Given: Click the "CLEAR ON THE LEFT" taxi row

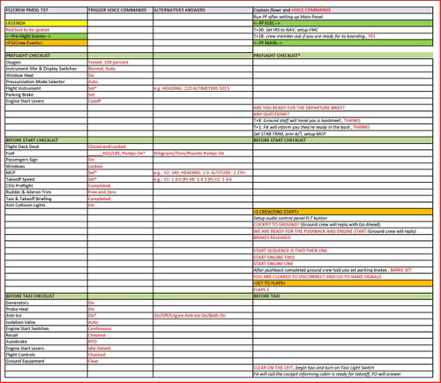Looking at the screenshot, I should pyautogui.click(x=342, y=368).
